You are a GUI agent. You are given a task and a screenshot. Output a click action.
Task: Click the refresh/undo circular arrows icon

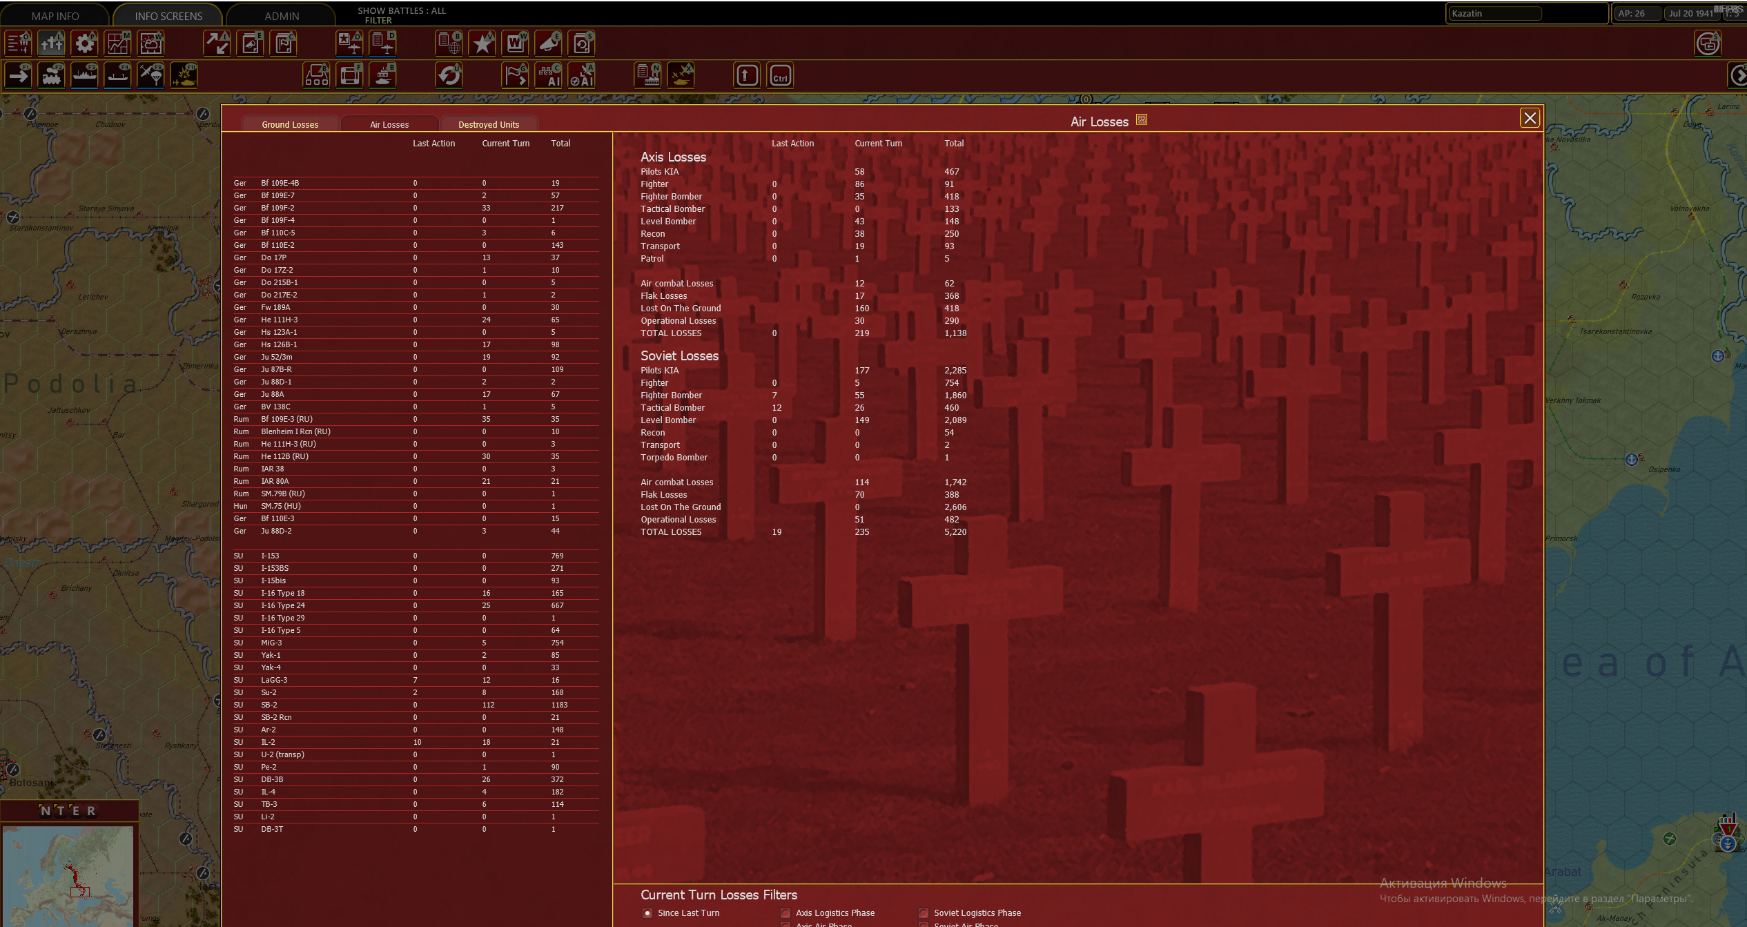click(x=449, y=75)
